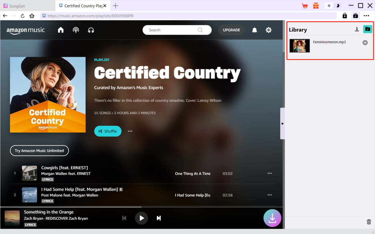The width and height of the screenshot is (375, 234).
Task: Open a new browser tab
Action: point(116,6)
